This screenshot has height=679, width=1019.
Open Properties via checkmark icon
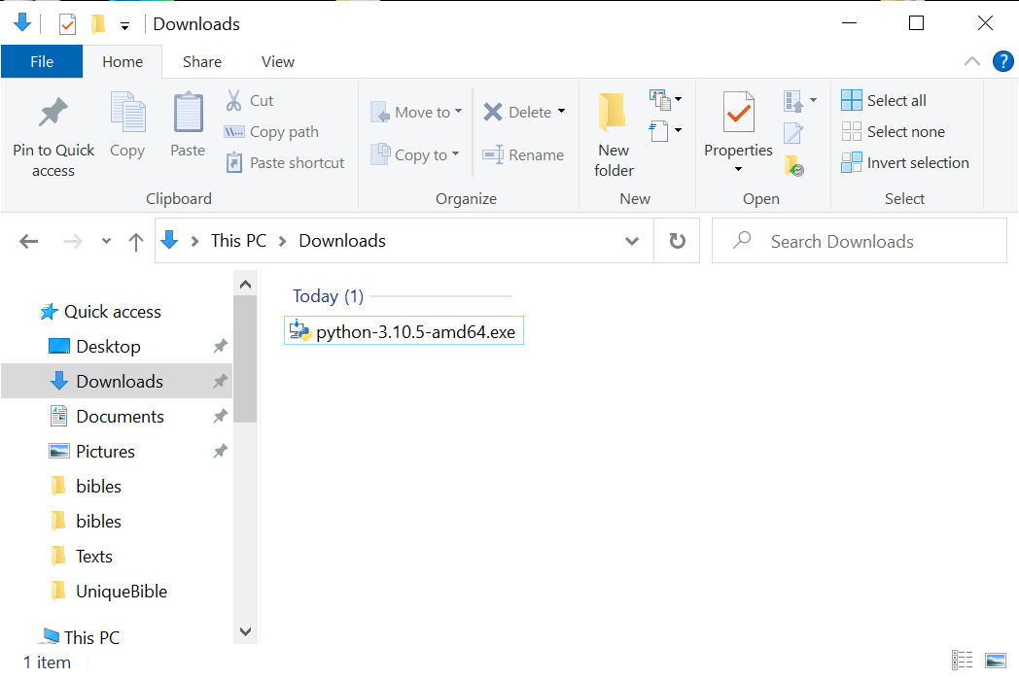click(739, 113)
